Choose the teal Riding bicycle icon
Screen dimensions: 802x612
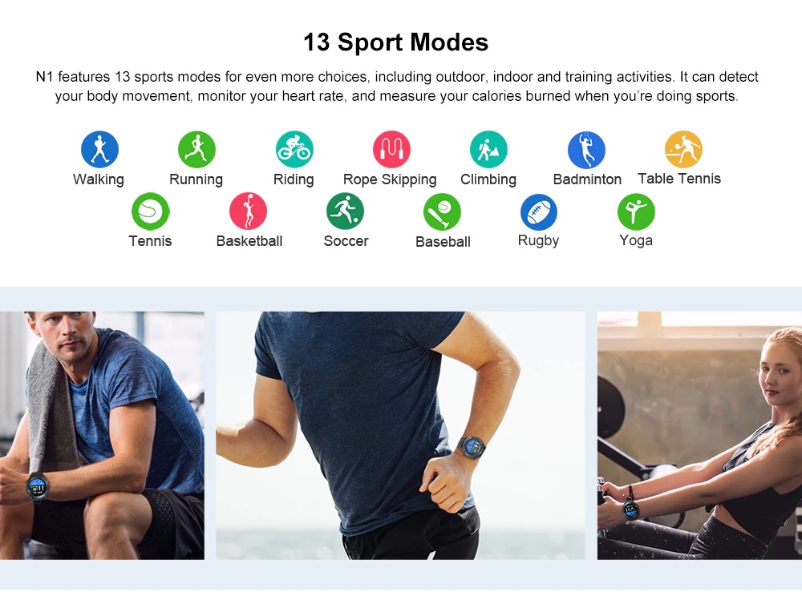(x=294, y=149)
